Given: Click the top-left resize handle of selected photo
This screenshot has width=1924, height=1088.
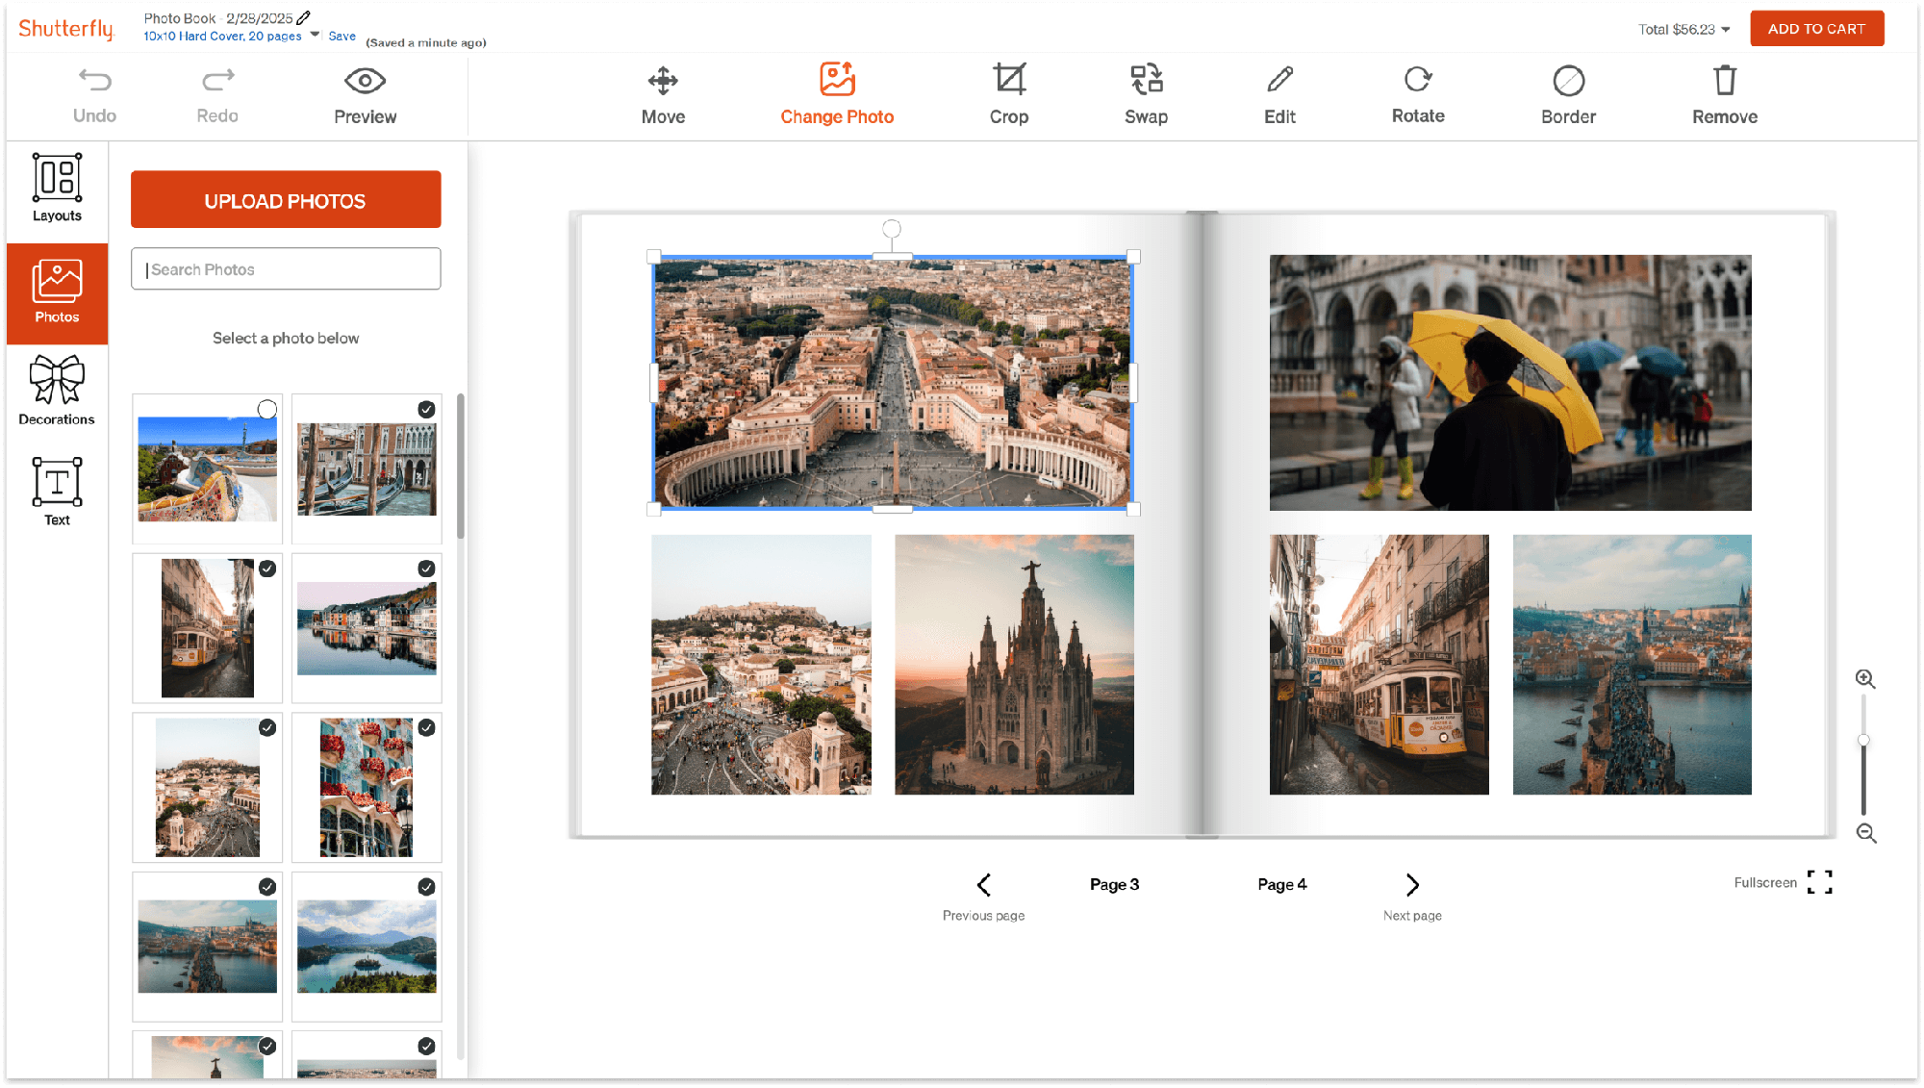Looking at the screenshot, I should point(654,257).
